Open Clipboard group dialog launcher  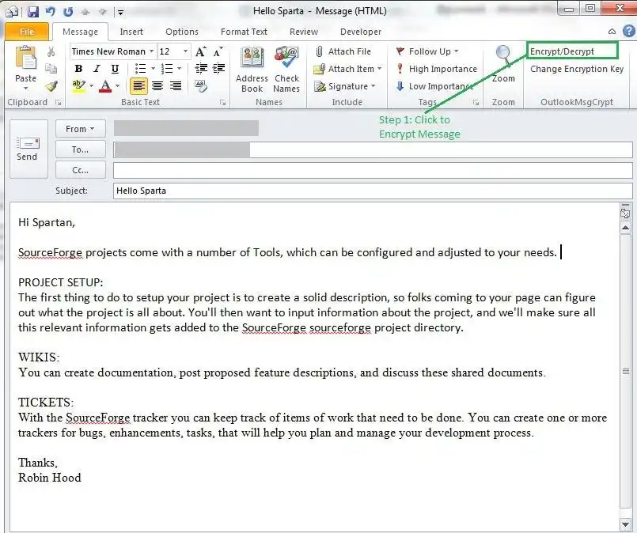(59, 103)
